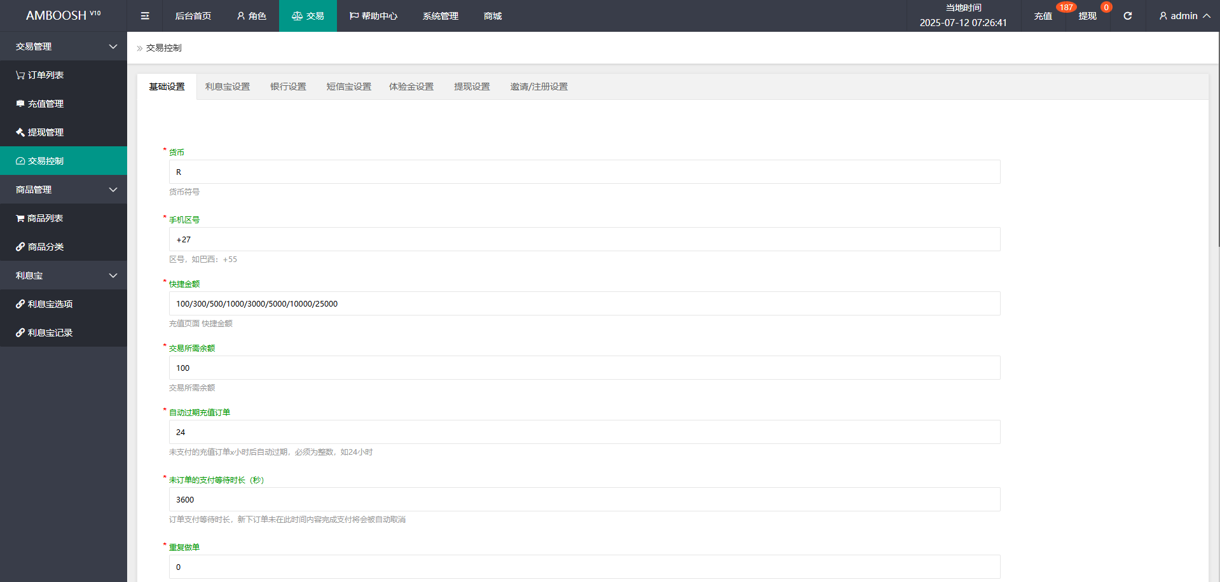
Task: Open the 充值 notifications link
Action: (1043, 16)
